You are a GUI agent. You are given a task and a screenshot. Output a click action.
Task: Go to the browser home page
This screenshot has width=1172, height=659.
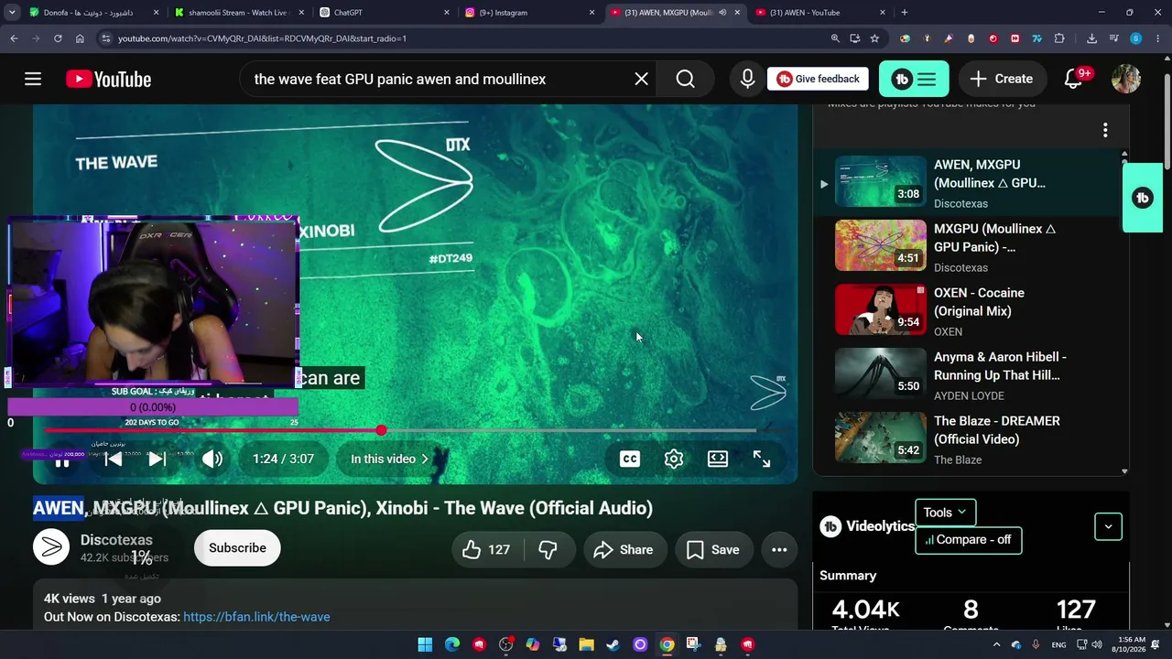pyautogui.click(x=80, y=38)
